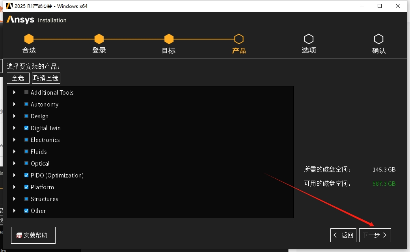Click the 选项 step label

(309, 50)
